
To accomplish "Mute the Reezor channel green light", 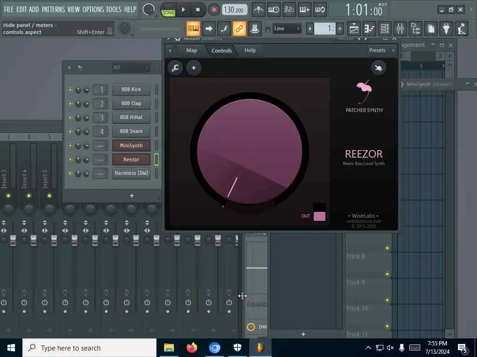I will (x=70, y=160).
